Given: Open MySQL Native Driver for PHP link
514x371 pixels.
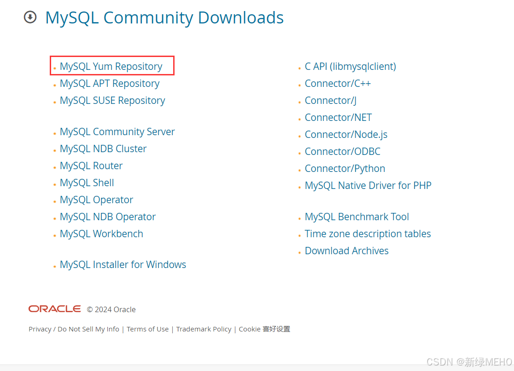Looking at the screenshot, I should [x=368, y=186].
